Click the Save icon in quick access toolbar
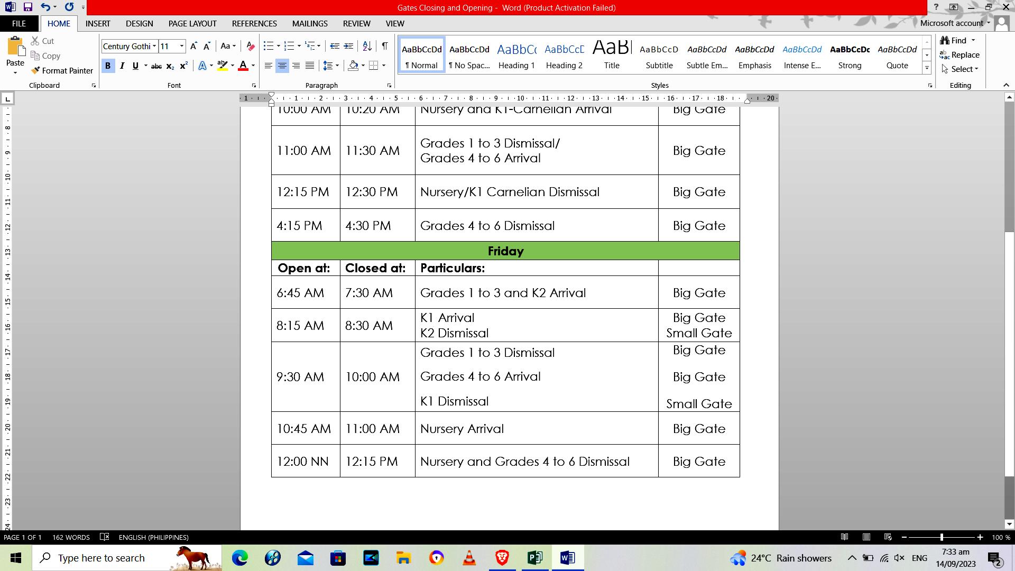The width and height of the screenshot is (1015, 571). [x=27, y=7]
